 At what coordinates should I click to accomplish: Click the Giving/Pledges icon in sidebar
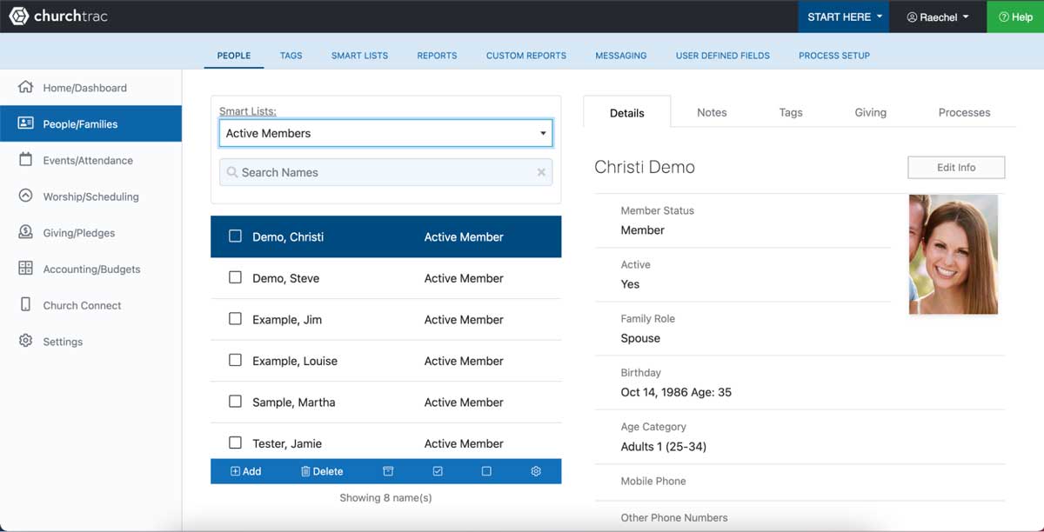26,232
